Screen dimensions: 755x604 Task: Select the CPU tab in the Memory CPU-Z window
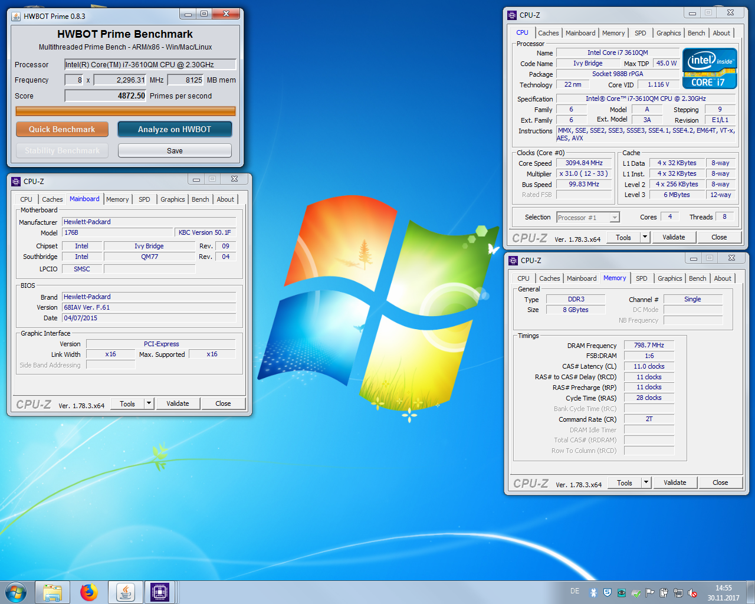(x=523, y=278)
